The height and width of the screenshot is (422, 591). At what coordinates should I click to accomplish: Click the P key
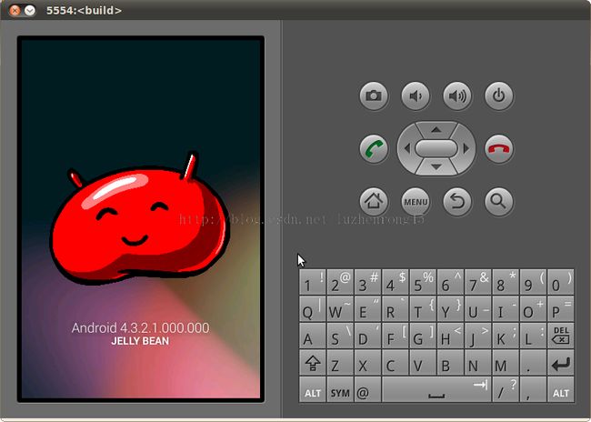click(561, 309)
